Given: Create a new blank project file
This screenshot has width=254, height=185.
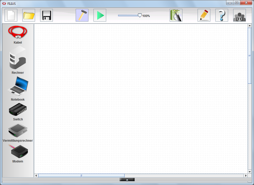Looking at the screenshot, I should tap(11, 15).
